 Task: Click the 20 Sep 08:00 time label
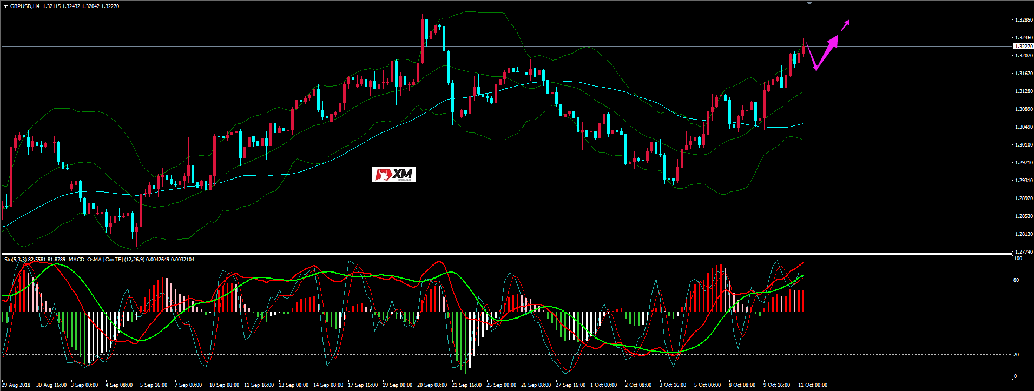coord(432,385)
